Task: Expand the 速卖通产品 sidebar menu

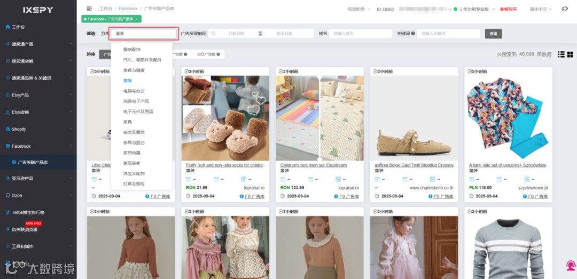Action: point(72,44)
